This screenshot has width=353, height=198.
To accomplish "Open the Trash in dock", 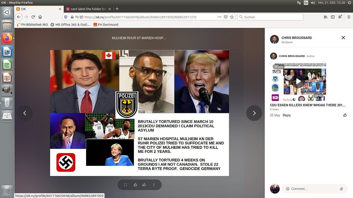I will click(x=7, y=190).
